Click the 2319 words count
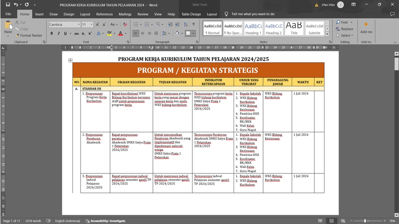 33,221
